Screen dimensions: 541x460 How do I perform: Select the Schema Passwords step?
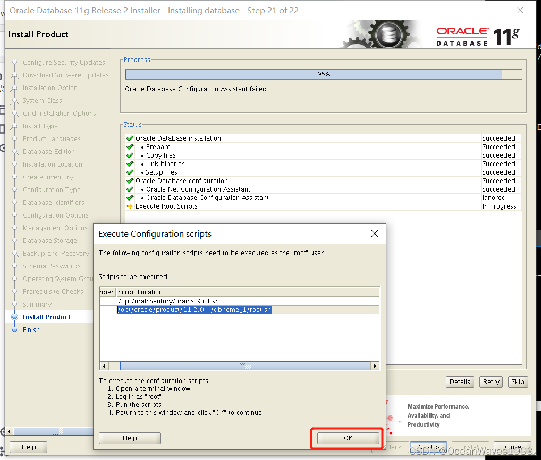point(52,266)
